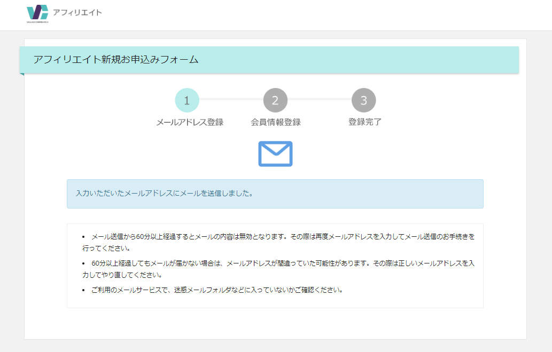The width and height of the screenshot is (552, 352).
Task: Click the first note about 60-minute mail expiry
Action: (278, 242)
